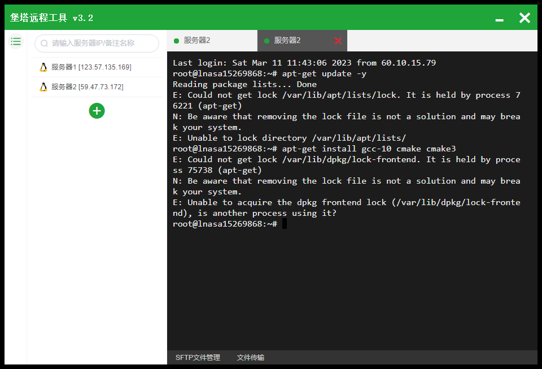542x369 pixels.
Task: Focus the server IP search field
Action: (97, 43)
